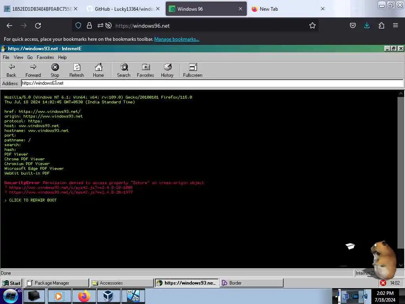405x304 pixels.
Task: Click the Windows 96 Start button
Action: [x=11, y=283]
